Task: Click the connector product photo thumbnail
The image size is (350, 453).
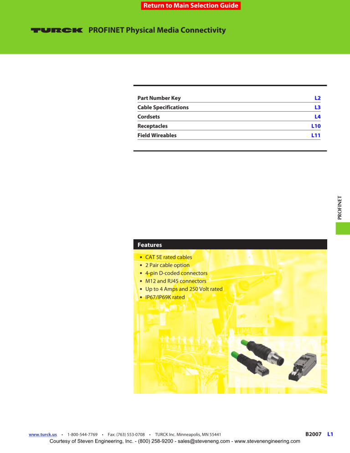Action: (x=275, y=361)
